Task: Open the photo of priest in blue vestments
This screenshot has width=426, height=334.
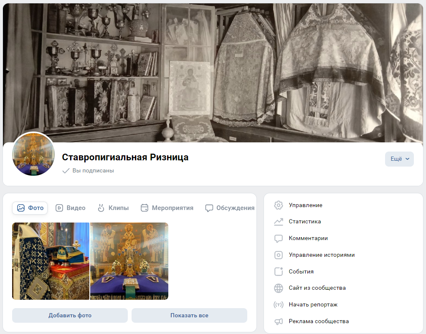Action: point(51,261)
